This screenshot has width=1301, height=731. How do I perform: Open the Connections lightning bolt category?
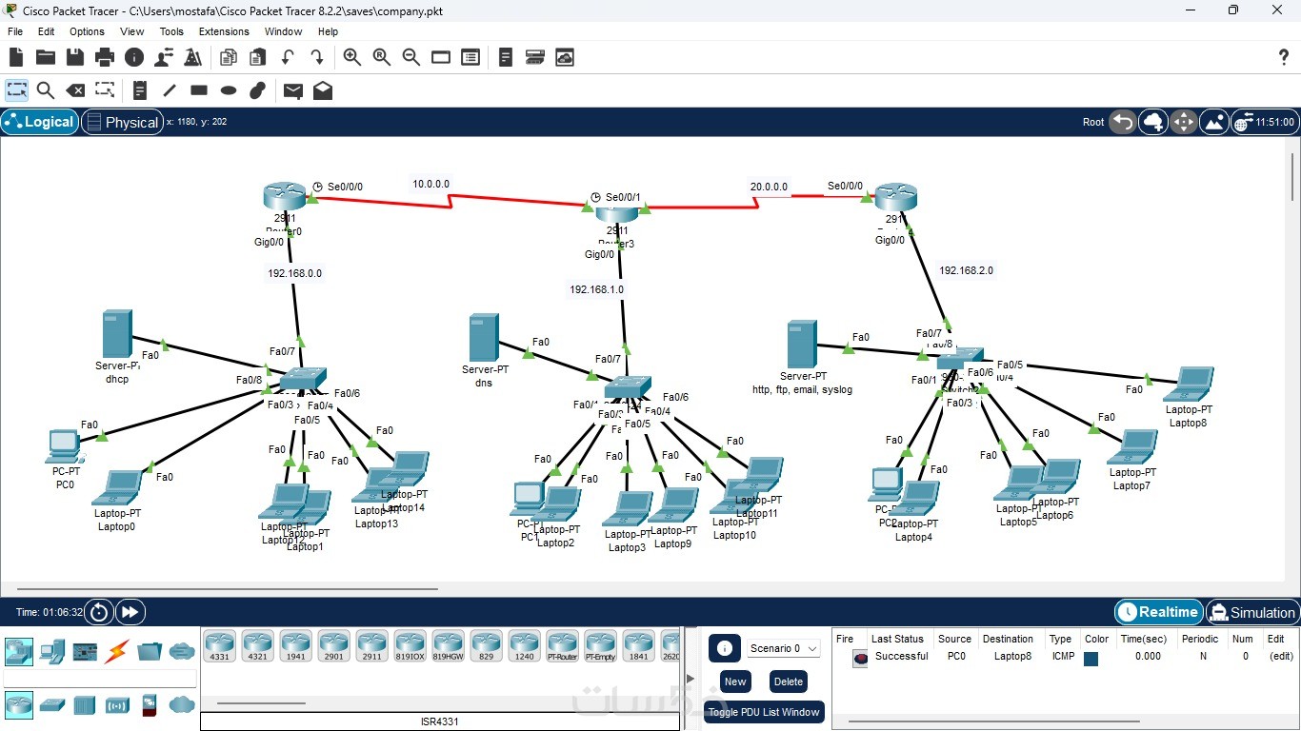point(117,652)
